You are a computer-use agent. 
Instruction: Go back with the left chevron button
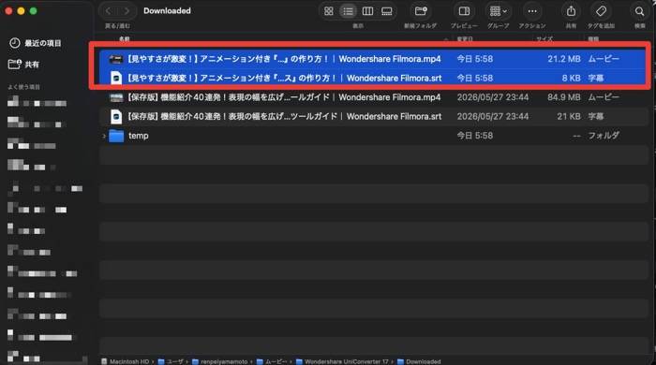coord(109,11)
